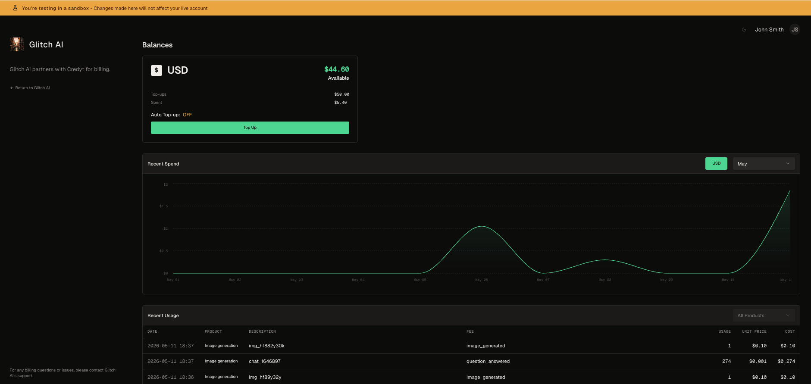Click the billing support contact note

[x=63, y=373]
